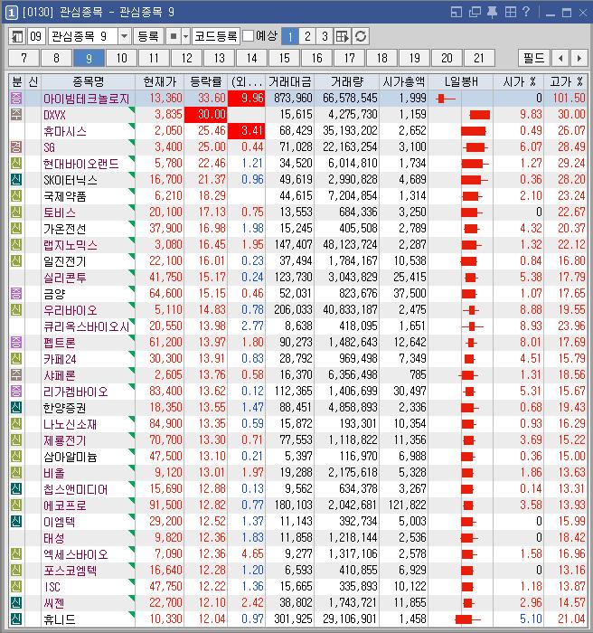Click the small square stop button
This screenshot has height=633, width=593.
click(174, 37)
